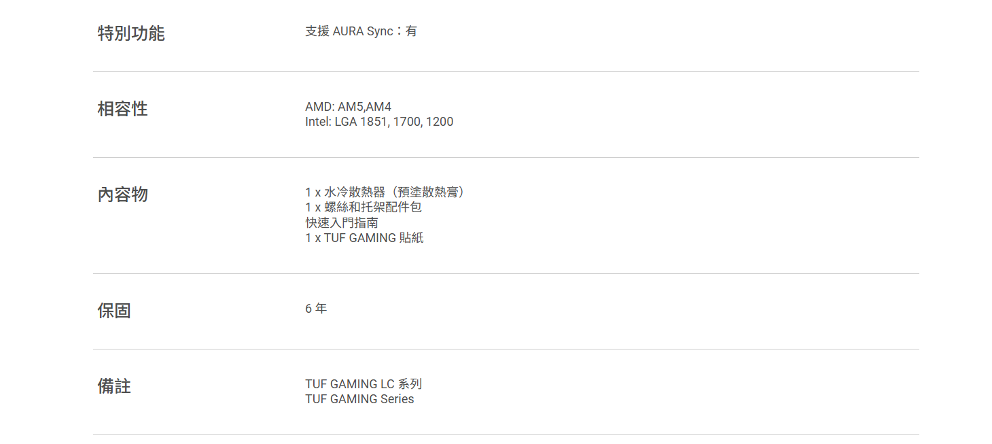
Task: Click the 1 x TUF GAMING 貼紙 line
Action: (x=364, y=238)
